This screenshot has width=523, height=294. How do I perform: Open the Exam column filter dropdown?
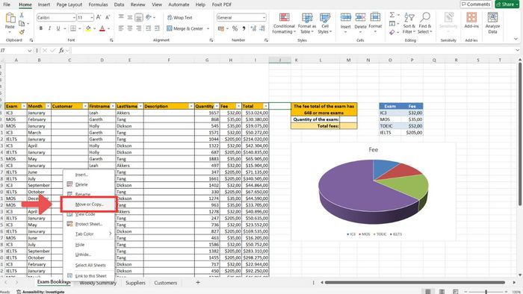tap(24, 106)
